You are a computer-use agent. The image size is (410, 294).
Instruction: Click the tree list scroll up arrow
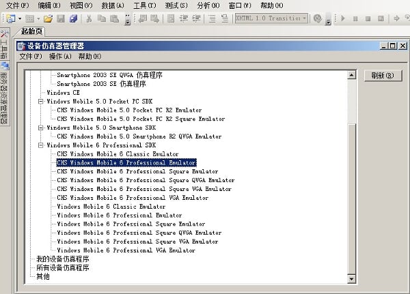tap(352, 75)
